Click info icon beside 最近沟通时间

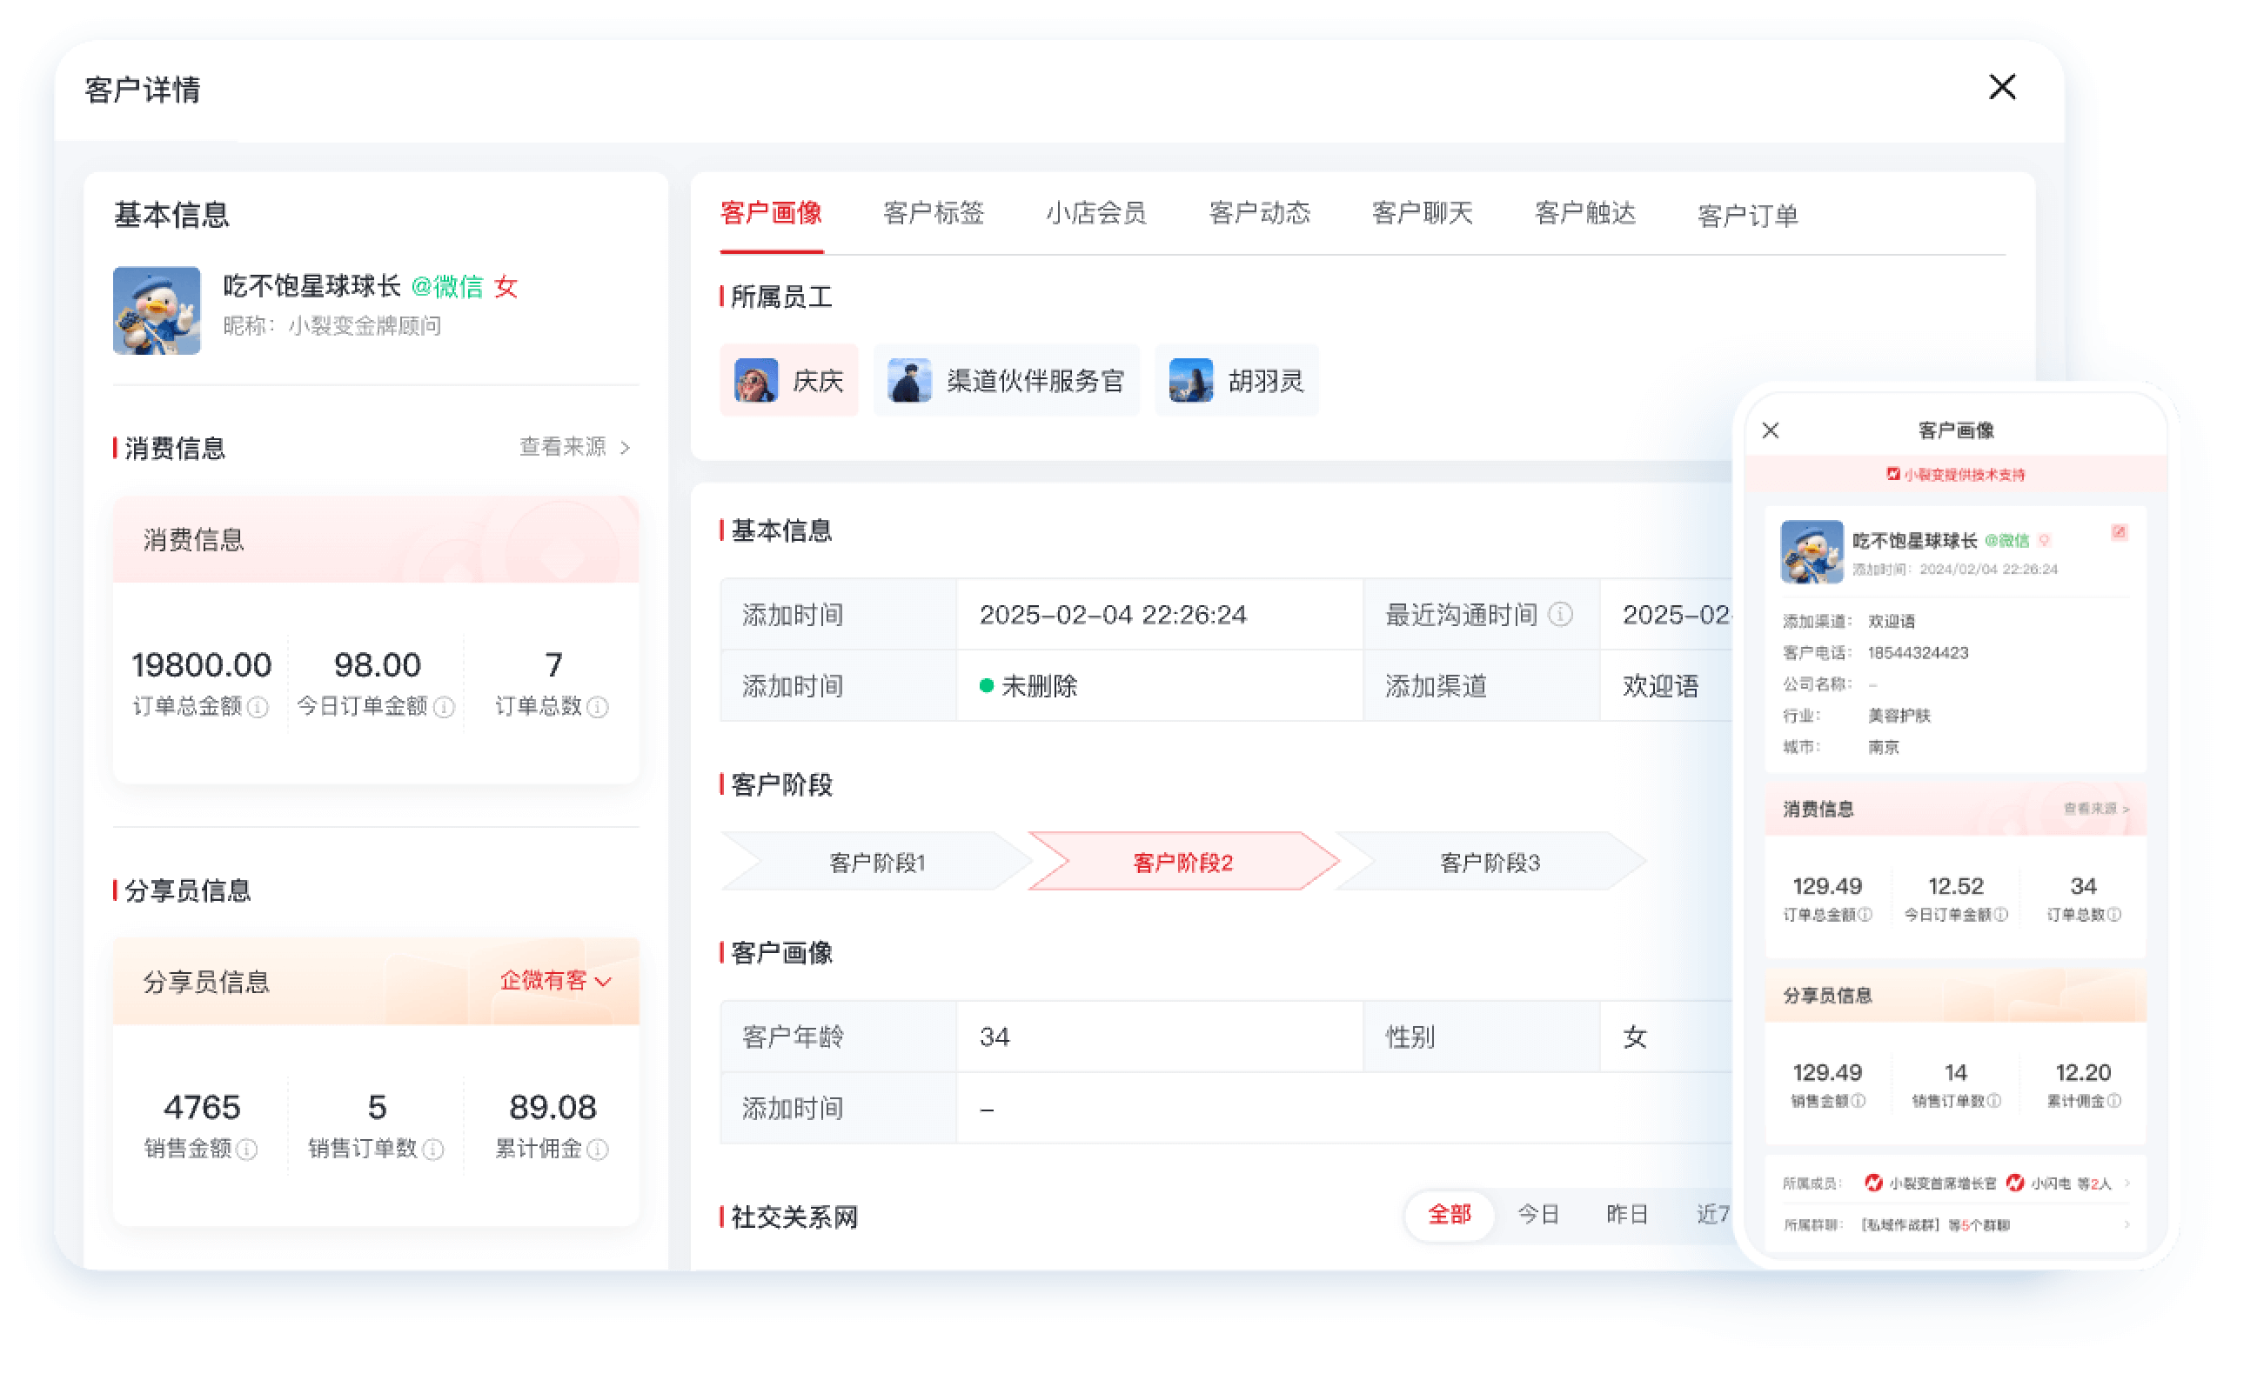1560,614
